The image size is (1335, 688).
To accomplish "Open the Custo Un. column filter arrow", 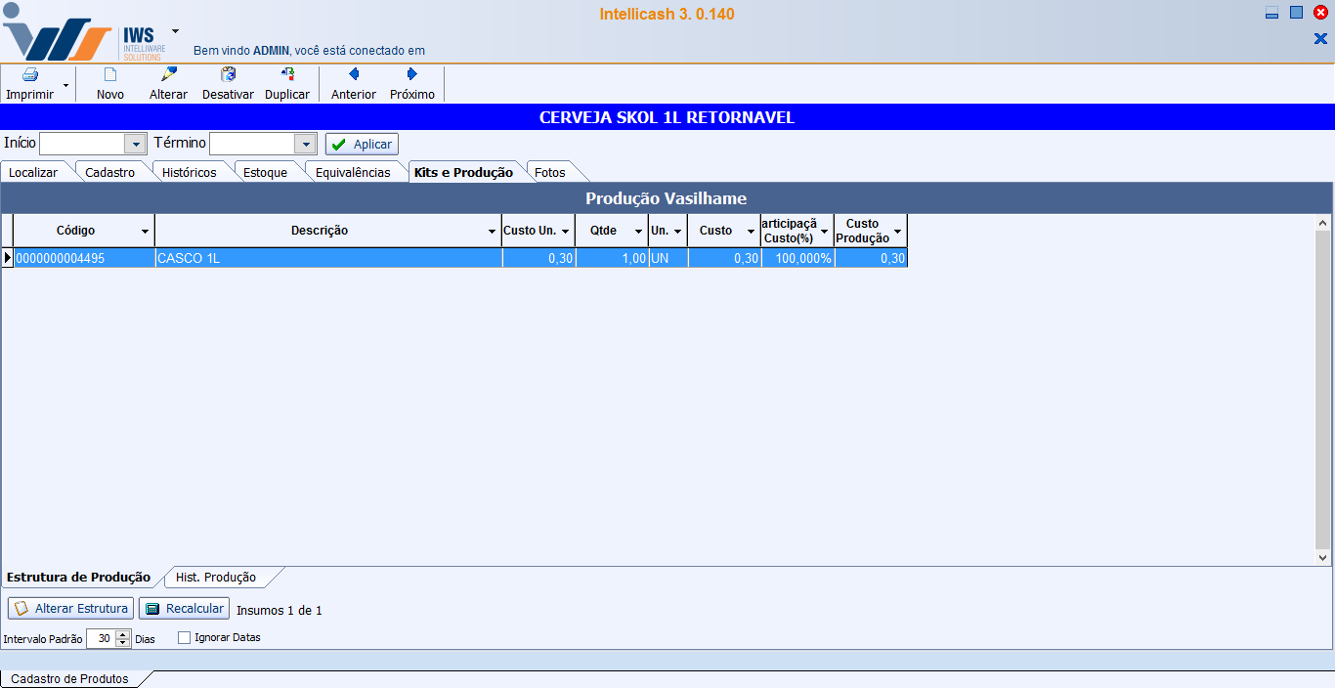I will 565,232.
